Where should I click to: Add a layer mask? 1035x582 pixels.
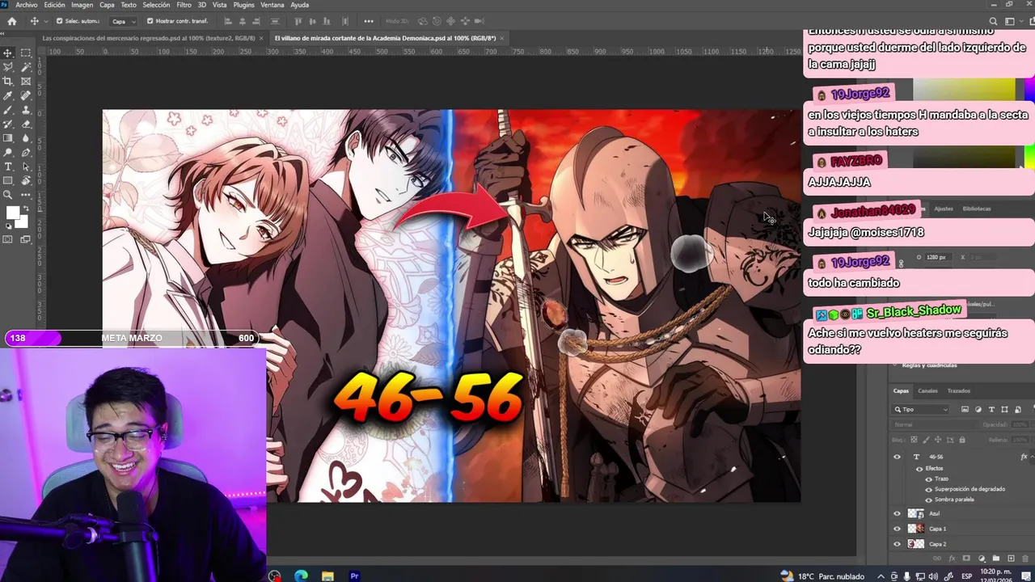pyautogui.click(x=966, y=559)
